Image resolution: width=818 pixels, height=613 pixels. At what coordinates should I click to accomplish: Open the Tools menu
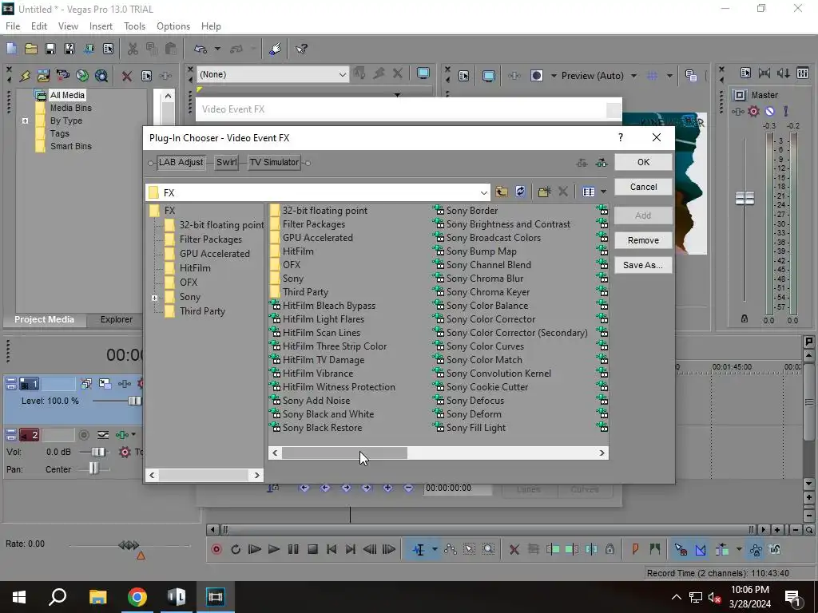point(134,26)
